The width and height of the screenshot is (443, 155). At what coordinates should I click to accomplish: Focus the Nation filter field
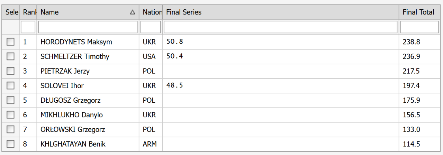pos(151,27)
